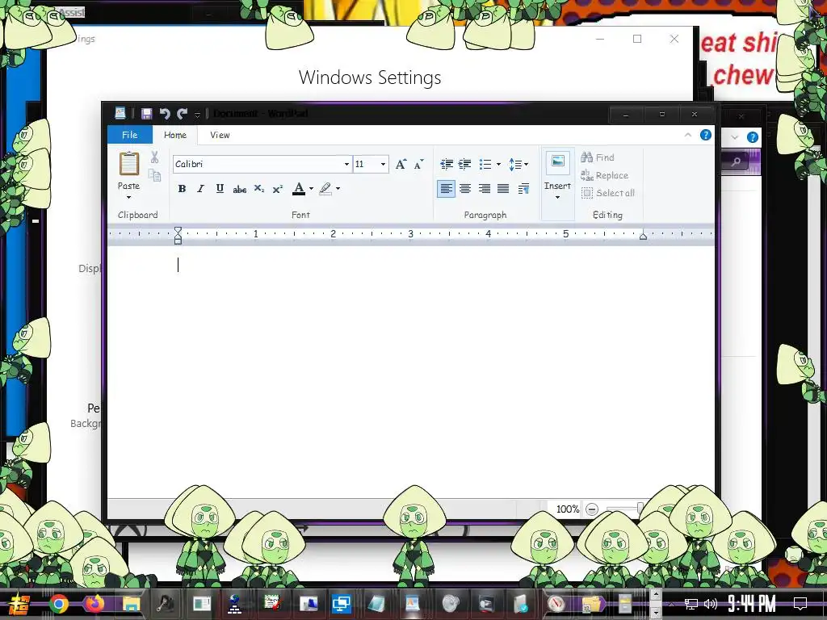Click the 100% zoom level text
The width and height of the screenshot is (827, 620).
pyautogui.click(x=568, y=509)
